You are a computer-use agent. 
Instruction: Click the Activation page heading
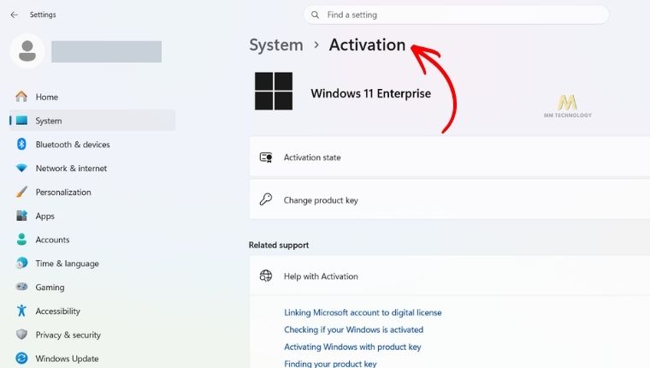pyautogui.click(x=367, y=45)
